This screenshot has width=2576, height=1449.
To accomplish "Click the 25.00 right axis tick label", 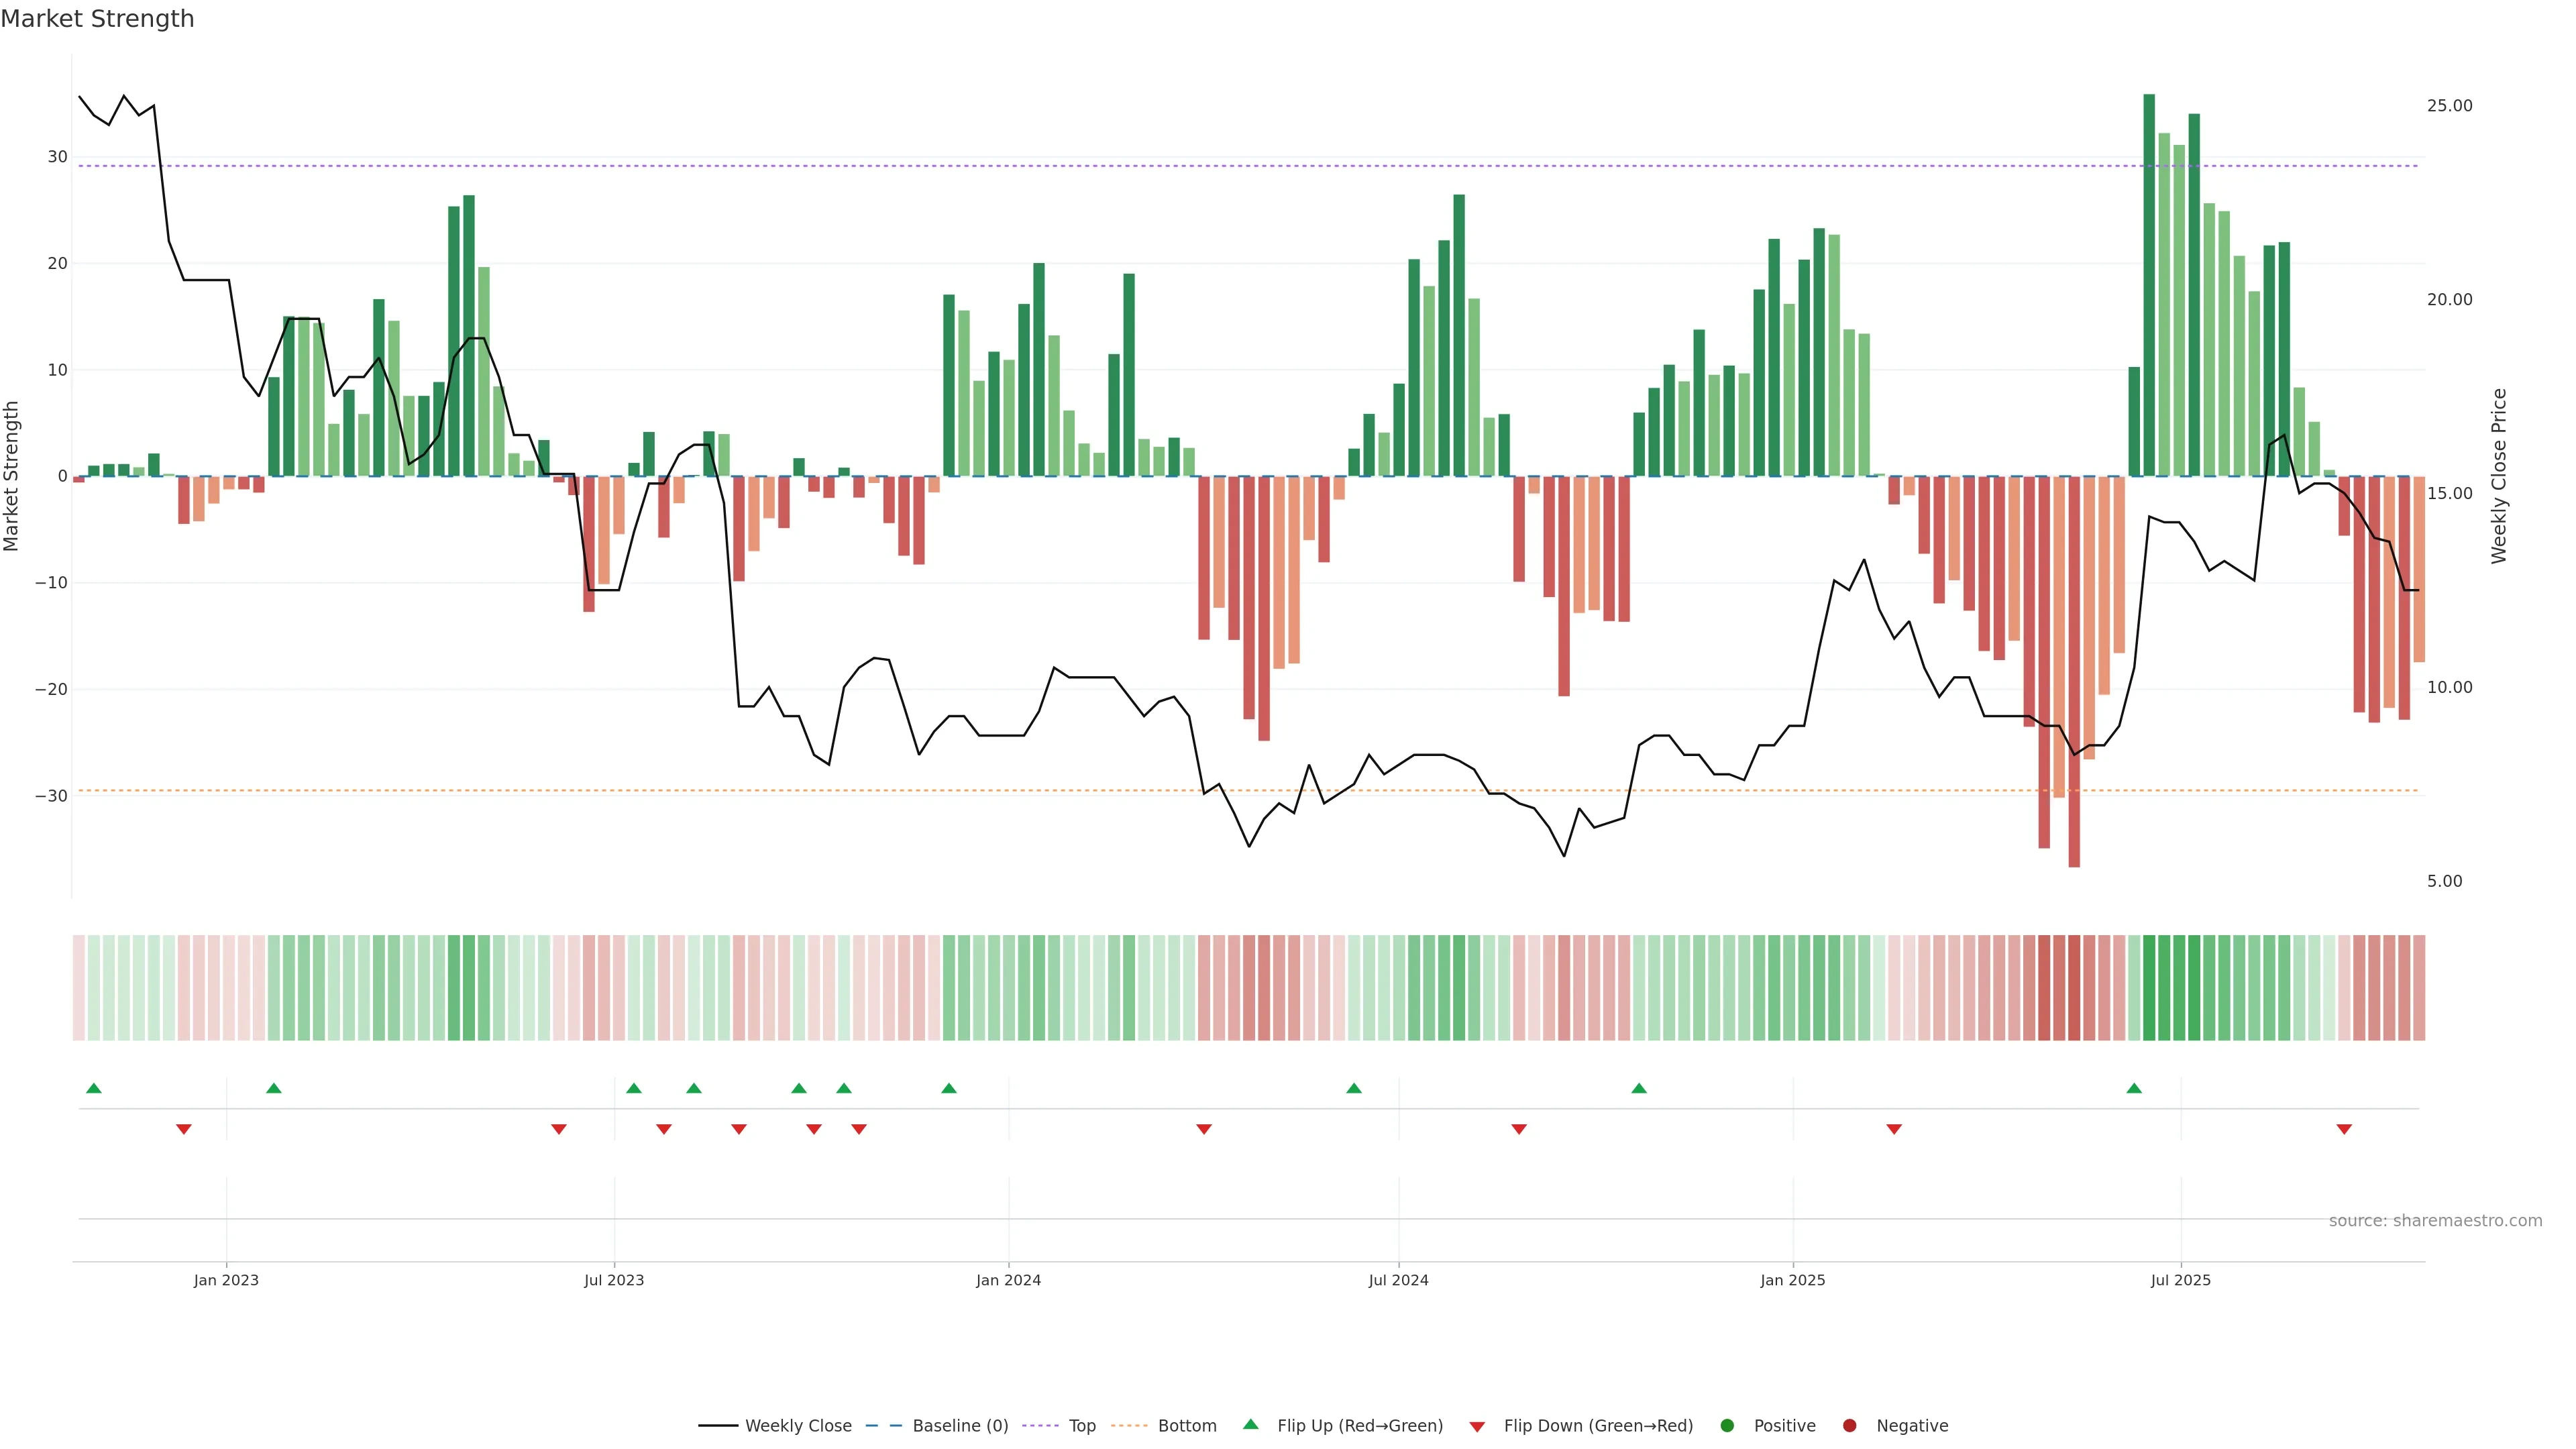I will 2449,106.
